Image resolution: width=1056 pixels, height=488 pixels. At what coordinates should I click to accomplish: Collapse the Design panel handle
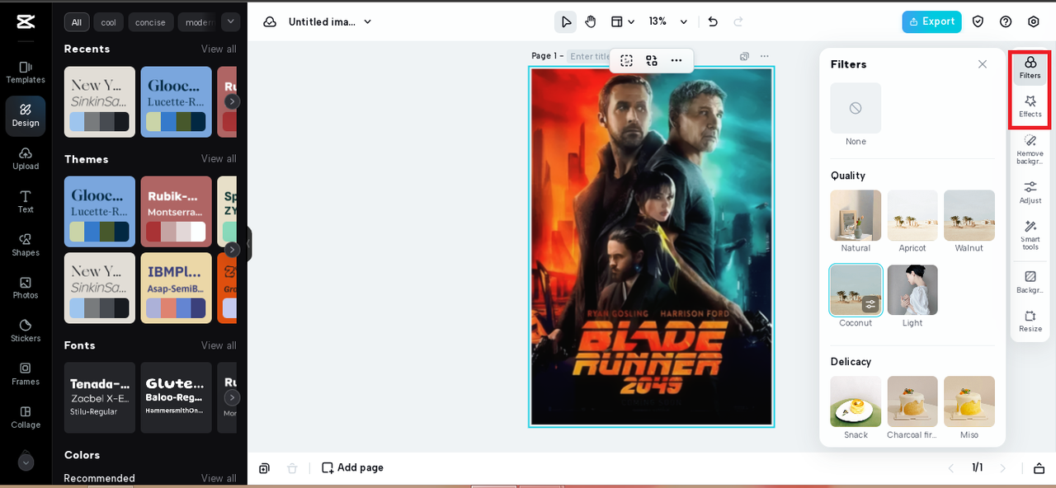pos(247,244)
